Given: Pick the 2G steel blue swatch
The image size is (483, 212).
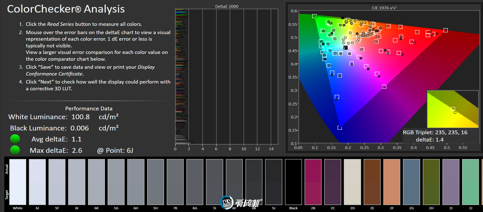Looking at the screenshot, I should [411, 182].
